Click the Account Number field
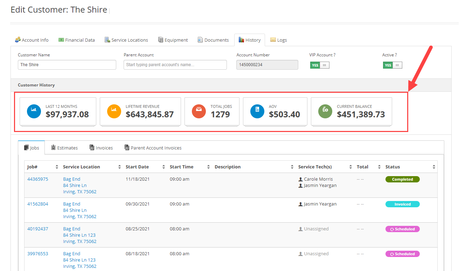The width and height of the screenshot is (459, 271). click(267, 65)
